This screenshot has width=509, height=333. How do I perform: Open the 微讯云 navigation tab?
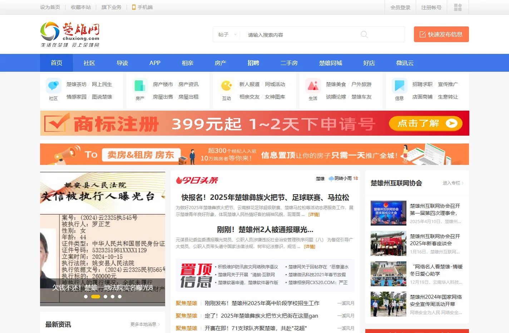click(x=405, y=63)
